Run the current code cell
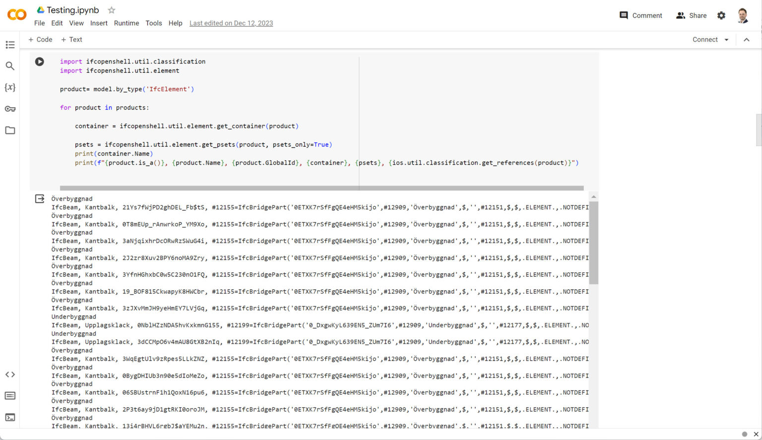Image resolution: width=762 pixels, height=440 pixels. pos(40,62)
